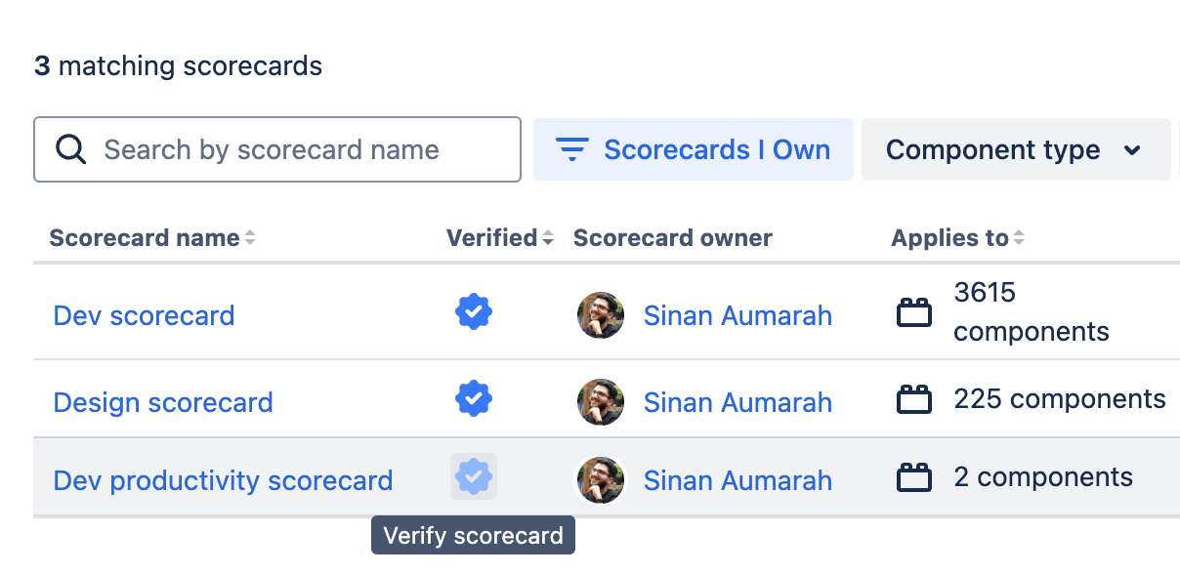Click the verified badge on Design scorecard
This screenshot has height=574, width=1180.
click(473, 398)
